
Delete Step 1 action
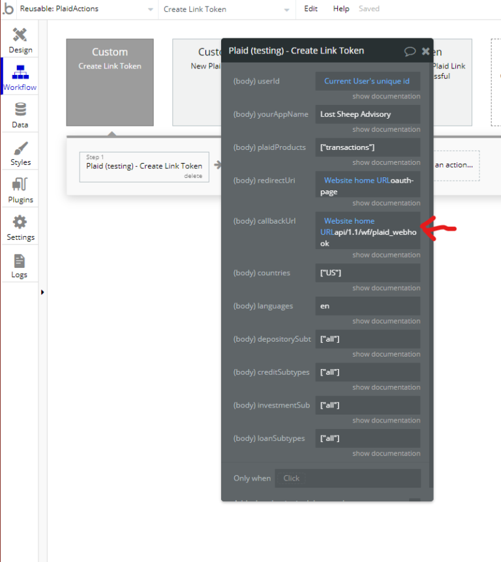[x=193, y=176]
